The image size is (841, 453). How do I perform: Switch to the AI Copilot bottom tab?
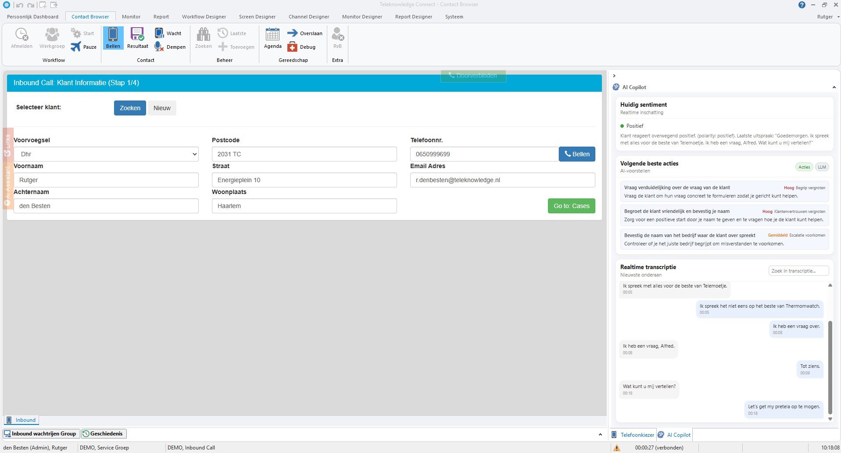(674, 435)
